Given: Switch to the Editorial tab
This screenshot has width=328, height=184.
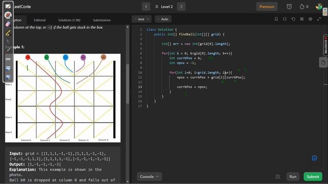Looking at the screenshot, I should [40, 20].
